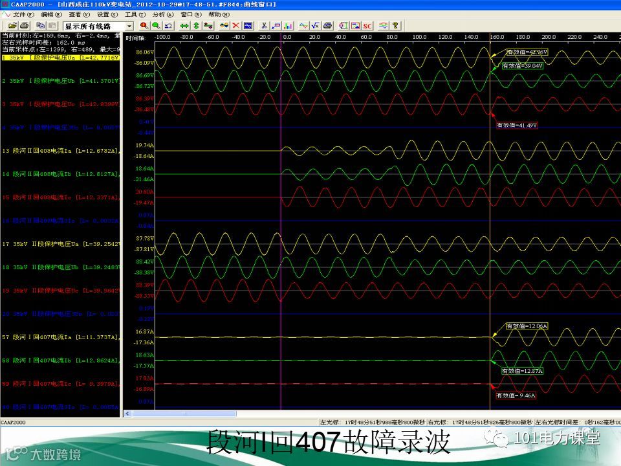Select channel 13 段河II回408电流Ia

pos(60,151)
